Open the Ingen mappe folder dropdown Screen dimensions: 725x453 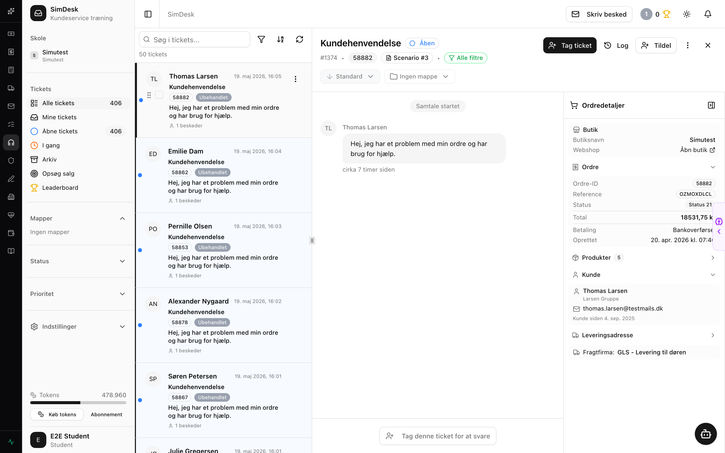(x=419, y=77)
